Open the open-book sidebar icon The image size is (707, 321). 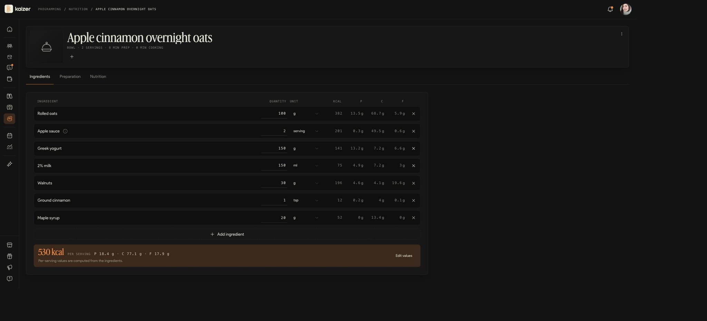[x=10, y=107]
